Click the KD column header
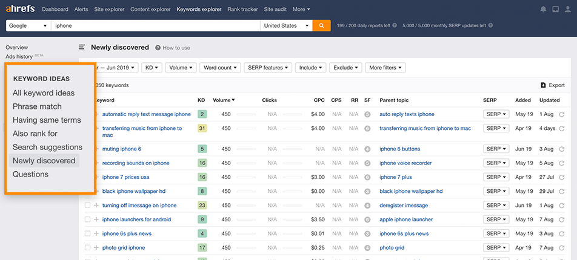Screen dimensions: 577x260 [x=201, y=100]
